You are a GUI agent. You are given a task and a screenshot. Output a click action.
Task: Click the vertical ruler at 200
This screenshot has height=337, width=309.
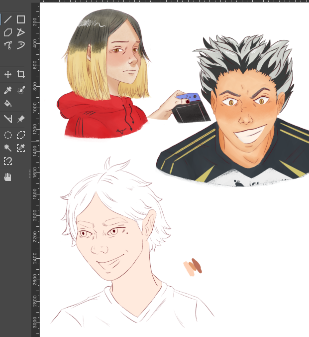(x=35, y=22)
